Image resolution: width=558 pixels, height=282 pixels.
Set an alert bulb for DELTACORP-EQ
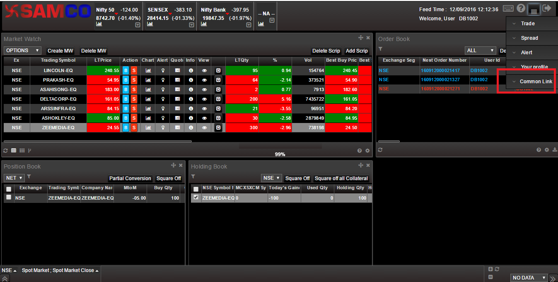163,99
